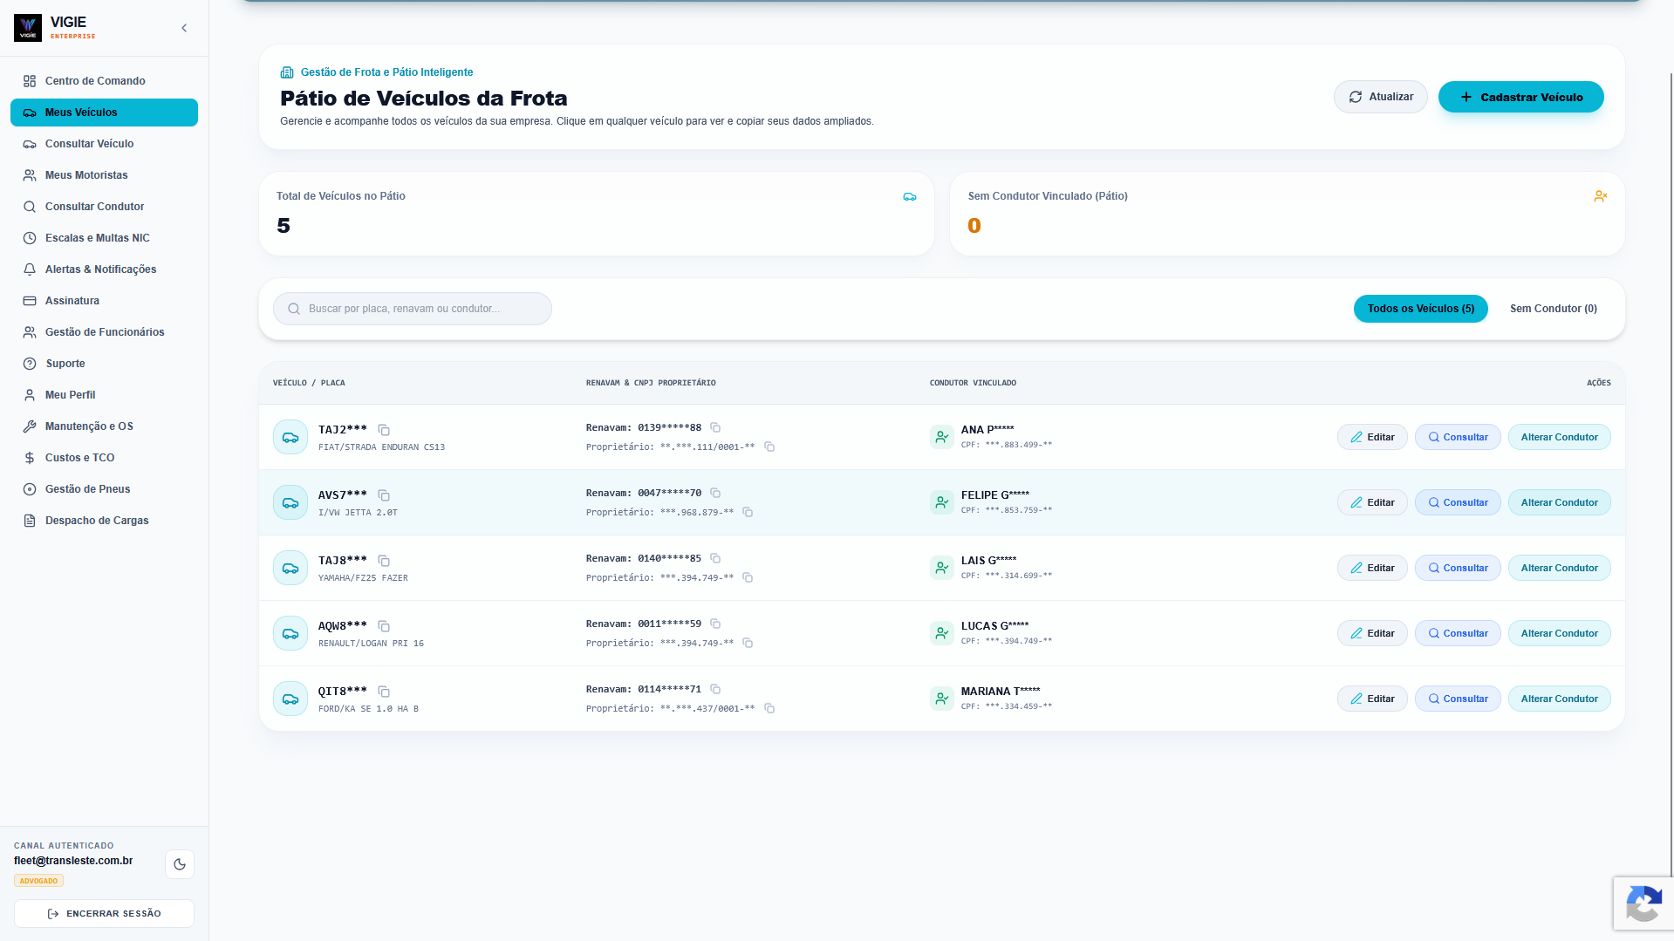Screen dimensions: 1674x941
Task: Copy Renavam 0139*****88 via the copy icon
Action: pyautogui.click(x=715, y=427)
